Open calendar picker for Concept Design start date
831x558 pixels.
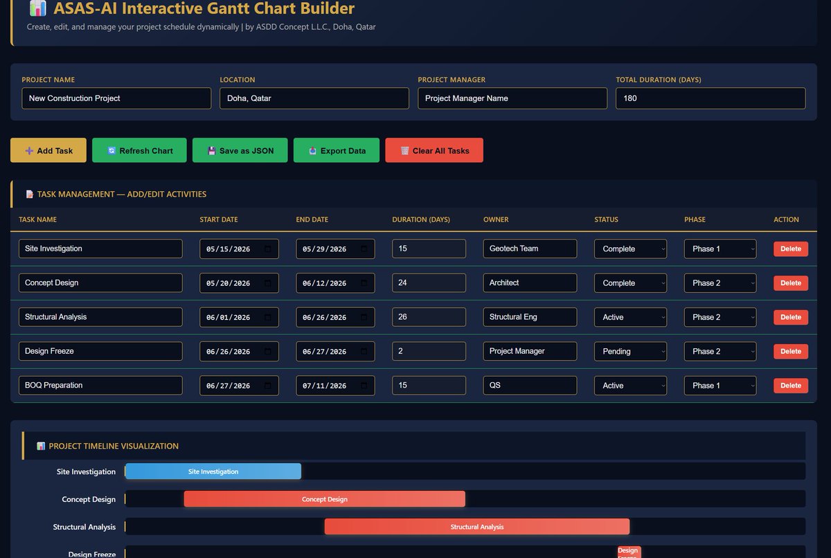pyautogui.click(x=268, y=283)
